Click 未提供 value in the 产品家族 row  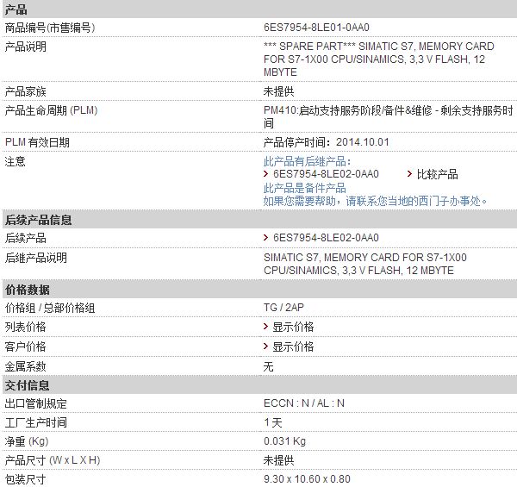(278, 91)
